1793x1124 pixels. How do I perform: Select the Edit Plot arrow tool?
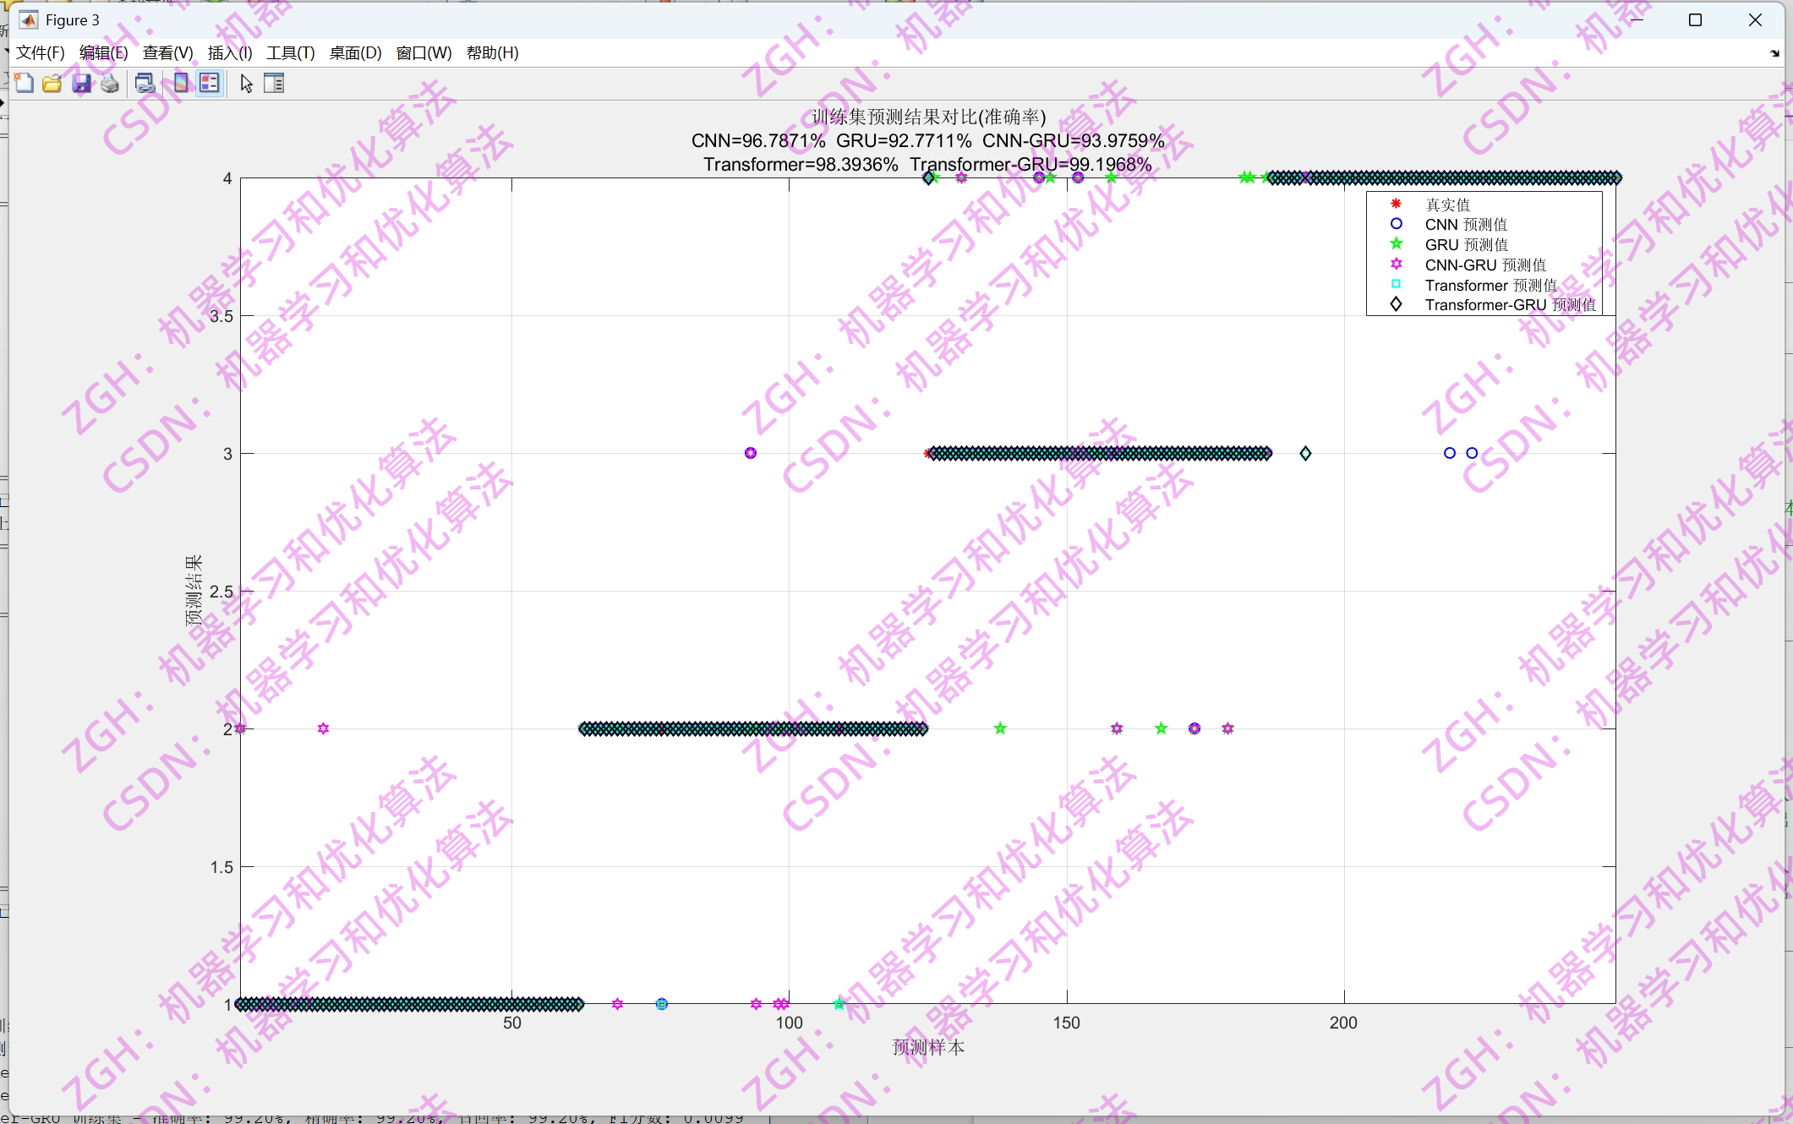click(245, 83)
